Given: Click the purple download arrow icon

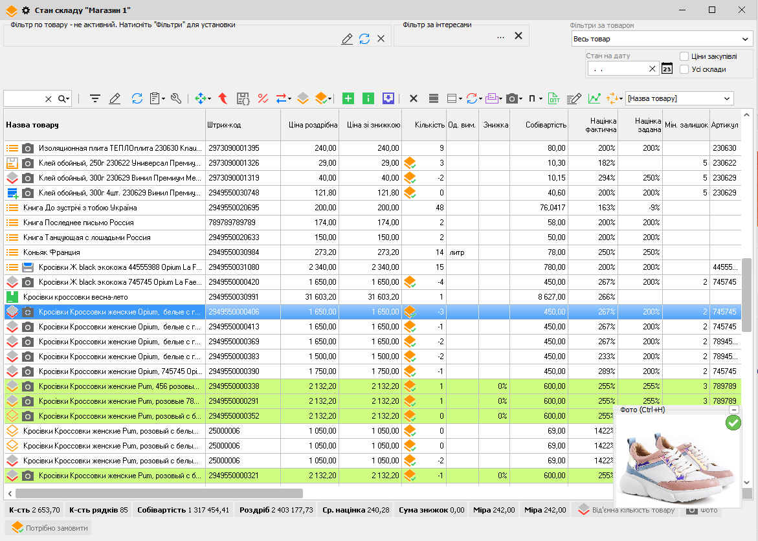Looking at the screenshot, I should 388,98.
